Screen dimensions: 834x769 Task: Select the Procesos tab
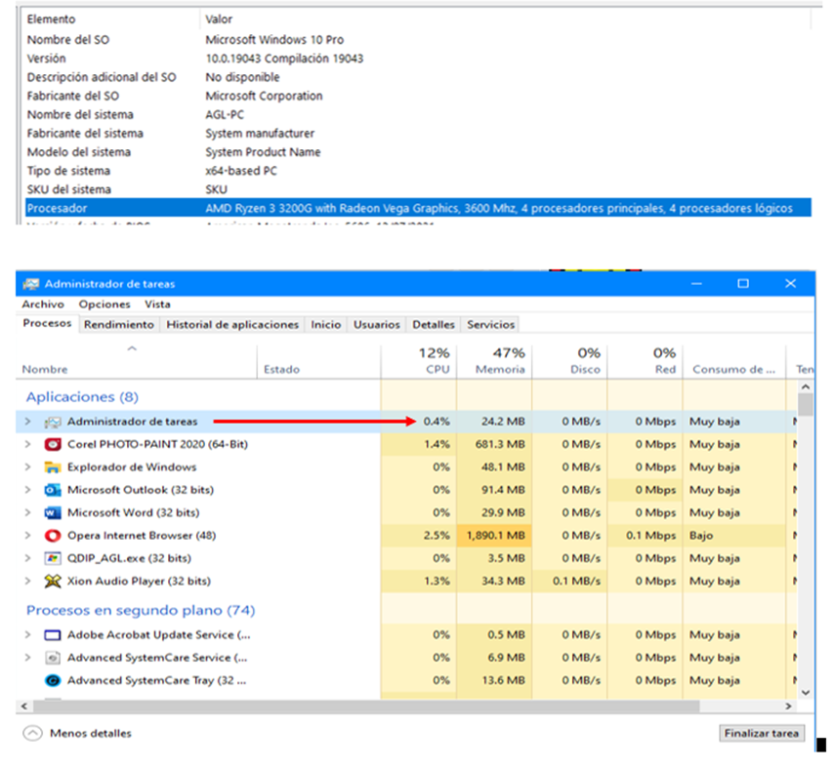(47, 324)
